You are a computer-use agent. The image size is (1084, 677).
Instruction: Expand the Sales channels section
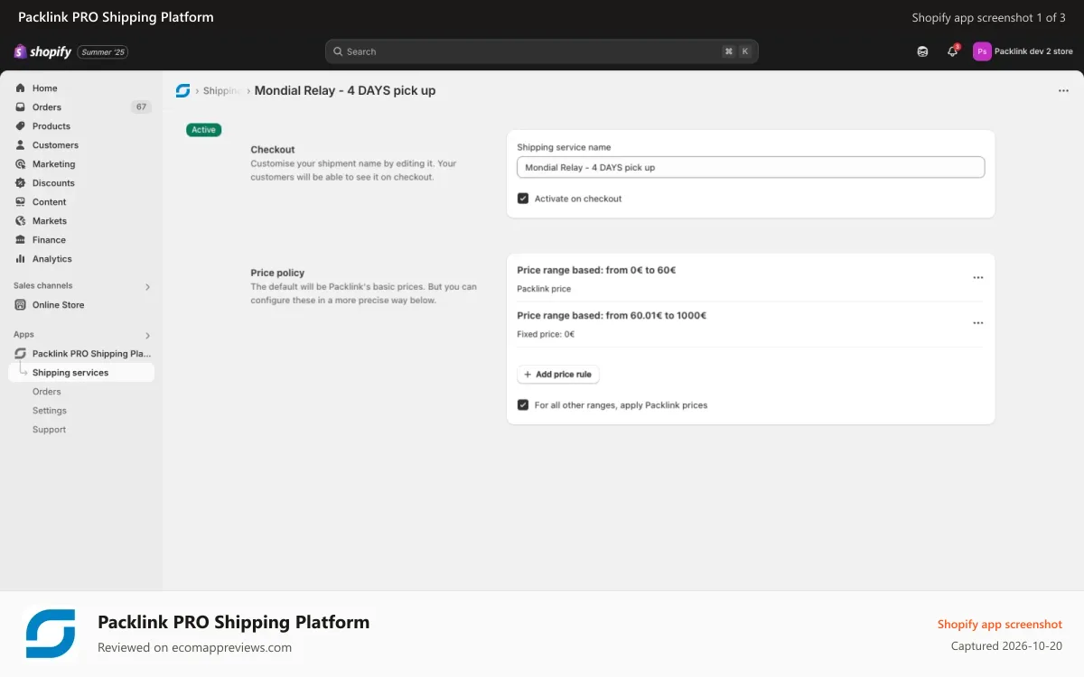coord(147,287)
